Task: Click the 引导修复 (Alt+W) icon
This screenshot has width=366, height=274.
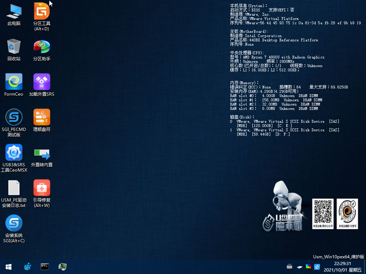Action: 42,194
